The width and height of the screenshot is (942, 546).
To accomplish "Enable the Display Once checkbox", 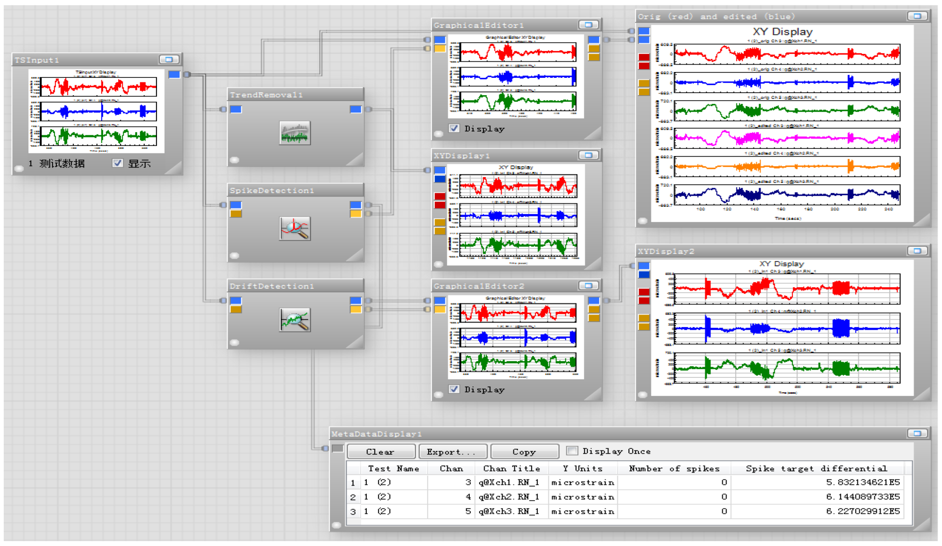I will coord(572,450).
